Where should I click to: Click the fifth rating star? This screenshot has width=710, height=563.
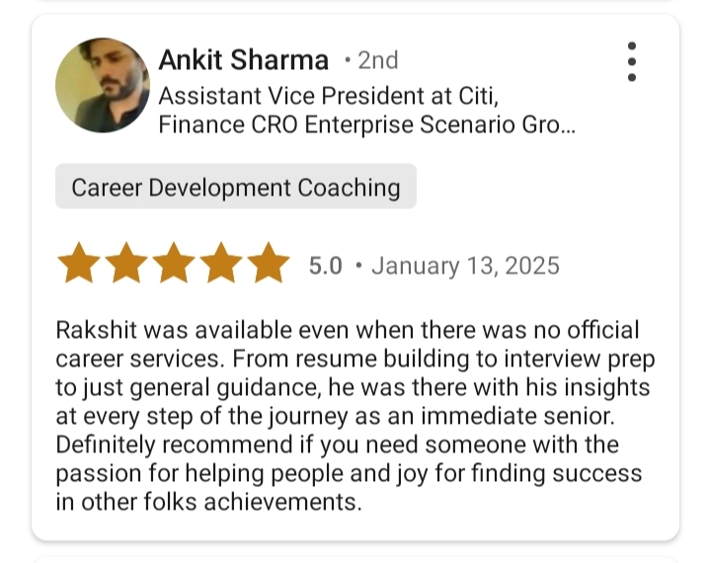268,265
